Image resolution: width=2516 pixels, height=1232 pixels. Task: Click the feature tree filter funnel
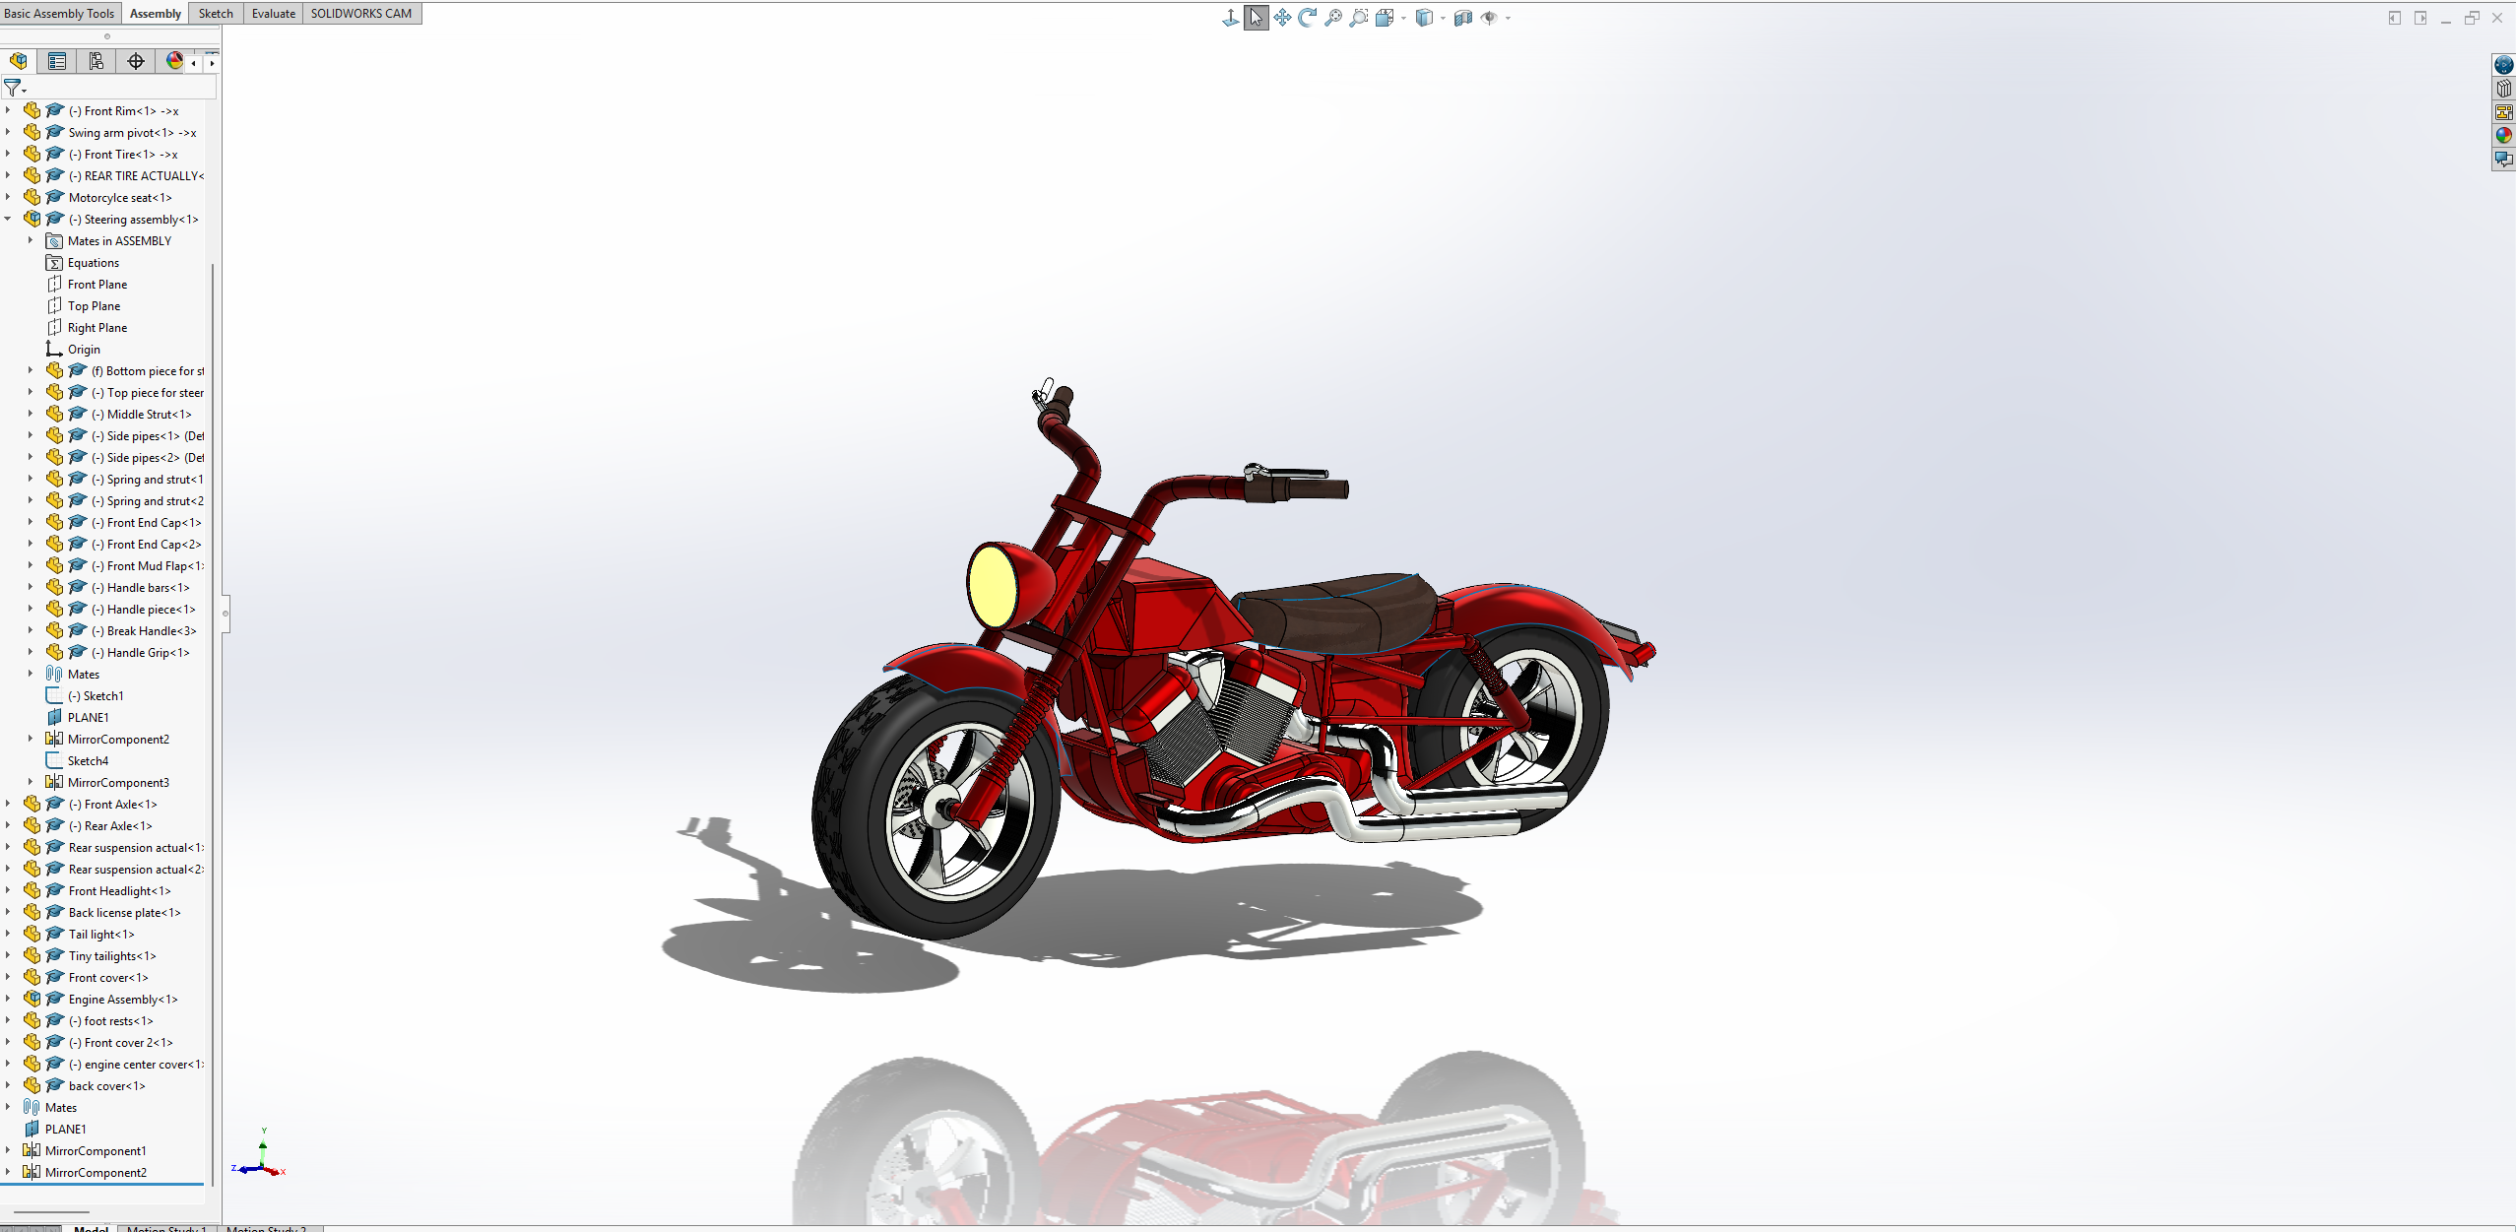13,88
